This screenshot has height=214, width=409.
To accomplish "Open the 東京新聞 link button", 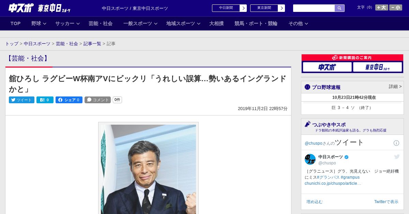I will point(264,8).
